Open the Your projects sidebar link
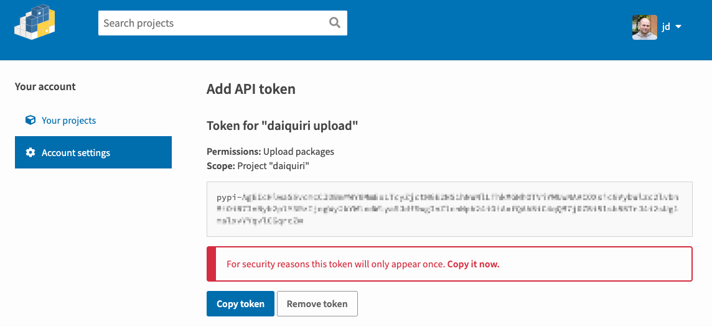 pos(68,120)
